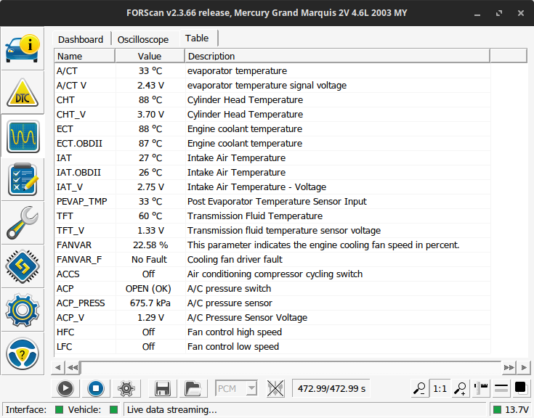The height and width of the screenshot is (418, 534).
Task: Click the double horizontal line icon
Action: 501,388
